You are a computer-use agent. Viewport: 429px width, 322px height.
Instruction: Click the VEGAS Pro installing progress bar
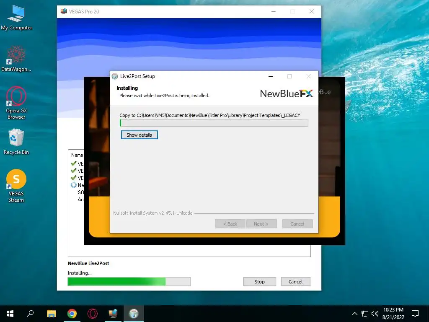point(129,281)
